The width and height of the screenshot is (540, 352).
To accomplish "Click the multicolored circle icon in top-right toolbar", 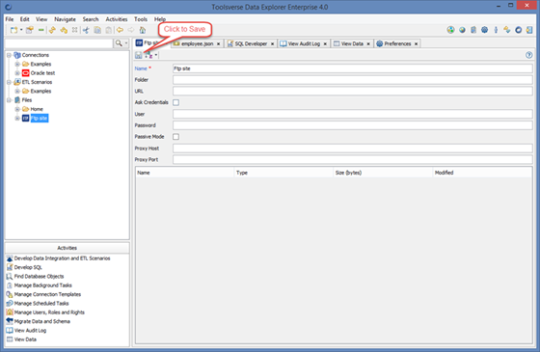I will point(450,30).
